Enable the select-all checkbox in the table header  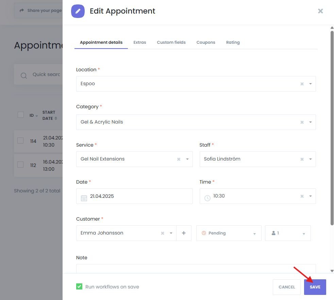point(20,115)
